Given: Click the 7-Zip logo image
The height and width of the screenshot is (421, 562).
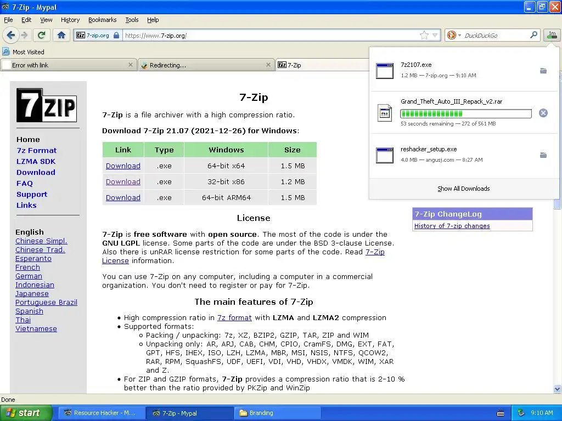Looking at the screenshot, I should click(x=47, y=105).
